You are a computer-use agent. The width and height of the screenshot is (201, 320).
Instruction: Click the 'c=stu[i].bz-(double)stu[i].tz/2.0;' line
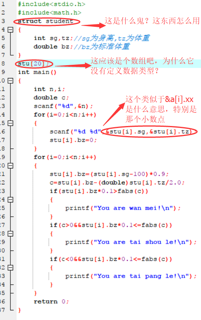point(117,183)
